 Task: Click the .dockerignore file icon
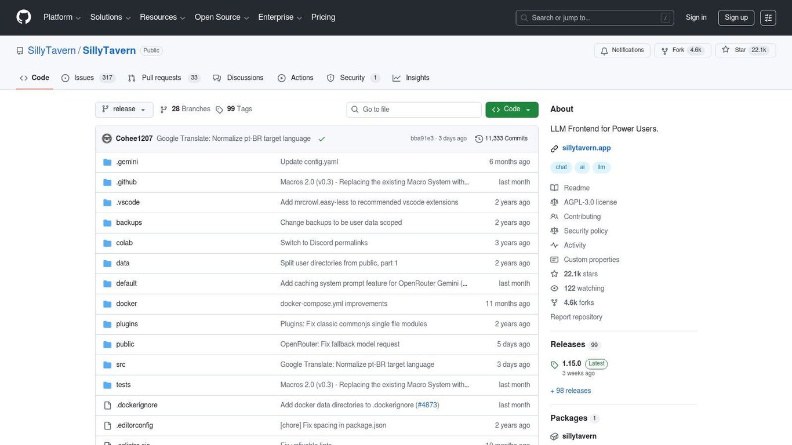click(x=107, y=406)
